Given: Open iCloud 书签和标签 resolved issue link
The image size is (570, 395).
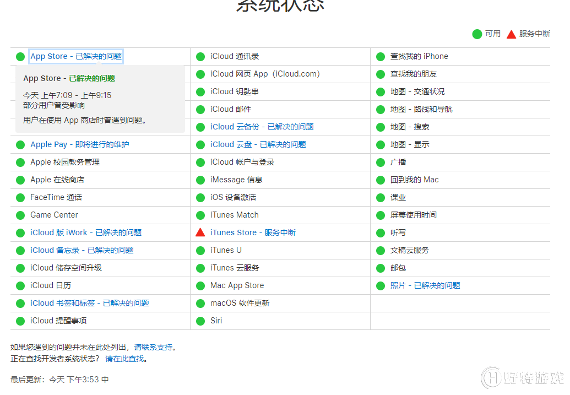Looking at the screenshot, I should pos(89,303).
